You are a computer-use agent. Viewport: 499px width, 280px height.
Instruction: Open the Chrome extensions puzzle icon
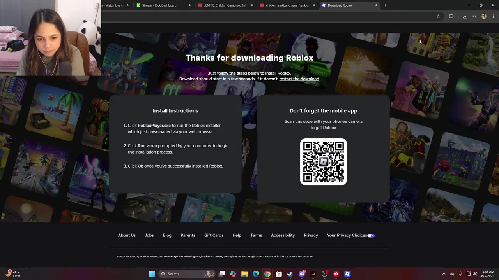pyautogui.click(x=451, y=16)
